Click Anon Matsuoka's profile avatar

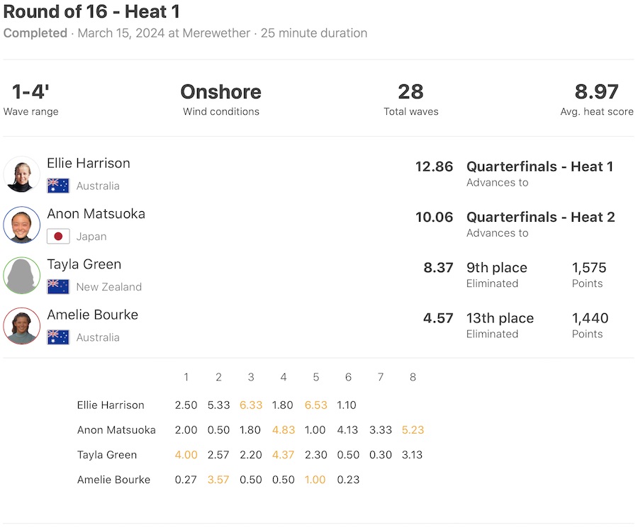(x=22, y=225)
